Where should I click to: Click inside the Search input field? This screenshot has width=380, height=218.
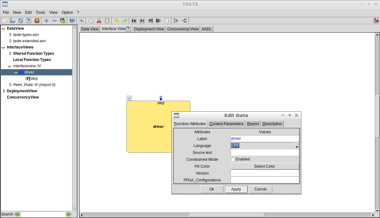click(43, 214)
